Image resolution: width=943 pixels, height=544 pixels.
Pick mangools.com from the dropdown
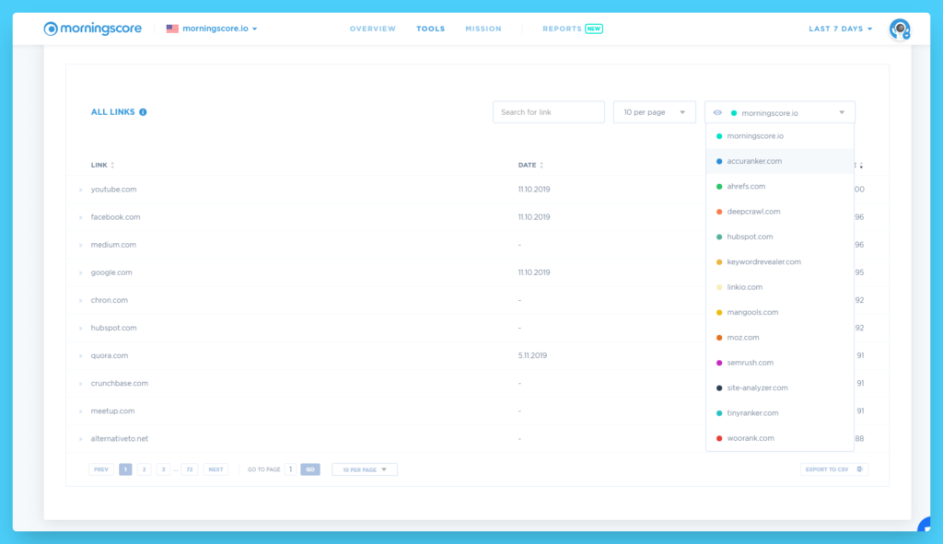pyautogui.click(x=780, y=313)
